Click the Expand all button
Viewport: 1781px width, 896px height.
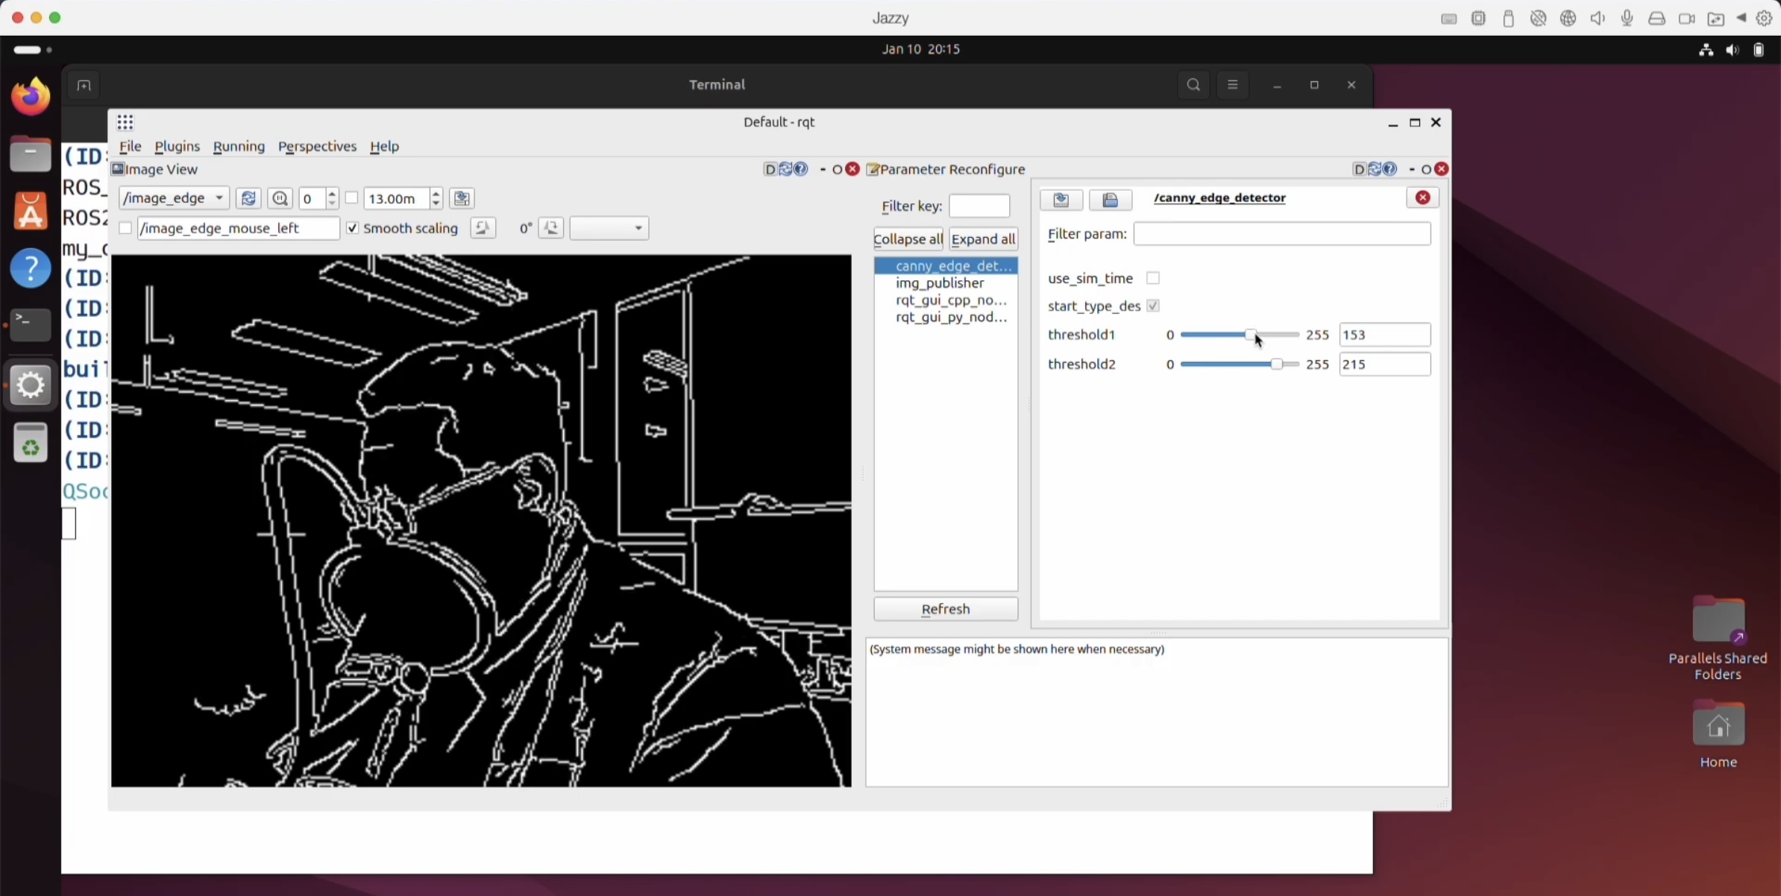(983, 239)
